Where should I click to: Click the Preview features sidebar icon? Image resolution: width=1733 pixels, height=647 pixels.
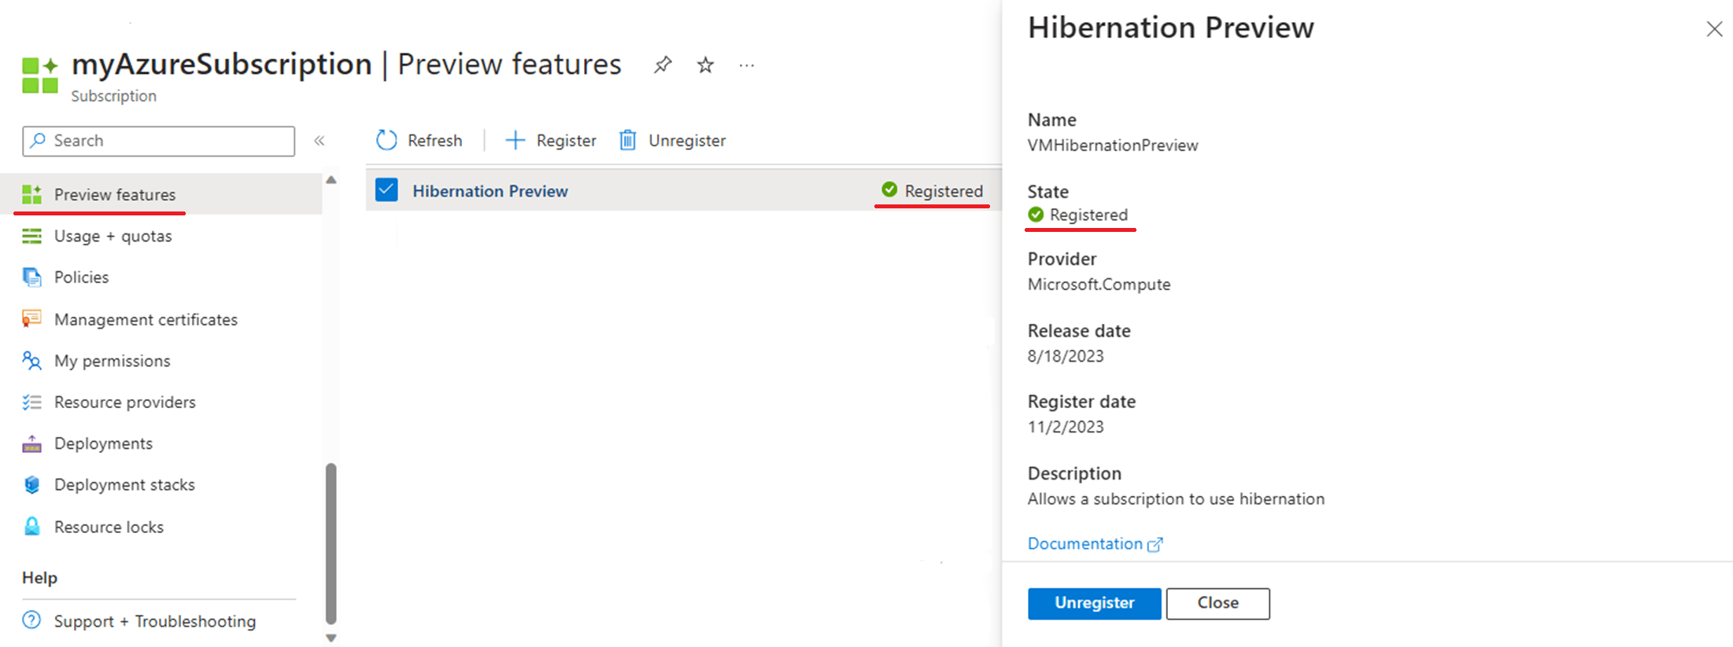31,194
